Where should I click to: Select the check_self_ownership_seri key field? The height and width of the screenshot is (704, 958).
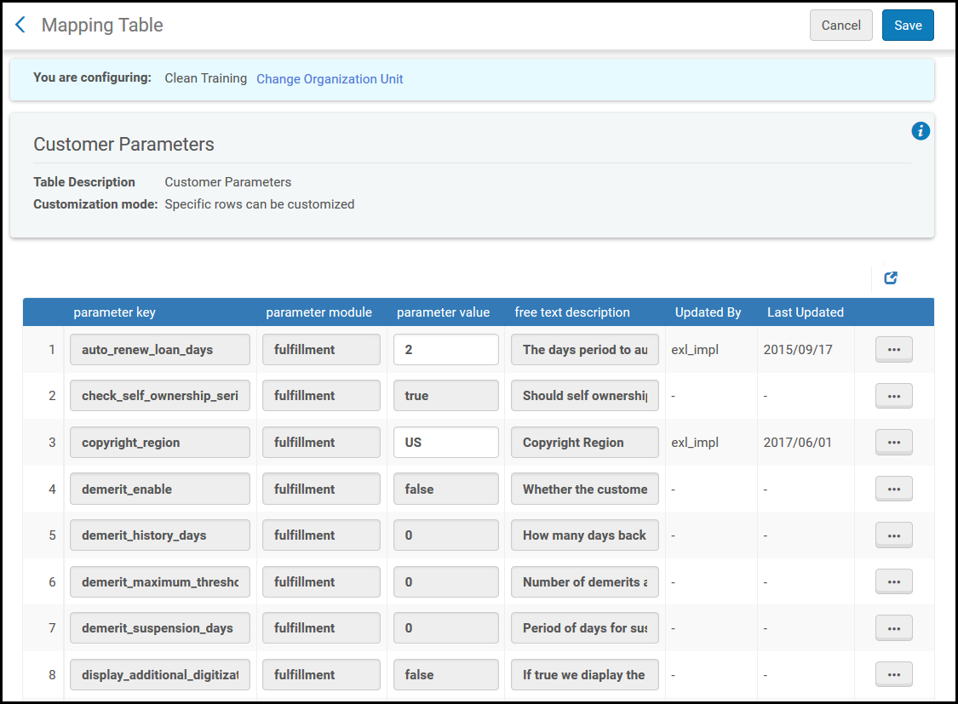(160, 396)
